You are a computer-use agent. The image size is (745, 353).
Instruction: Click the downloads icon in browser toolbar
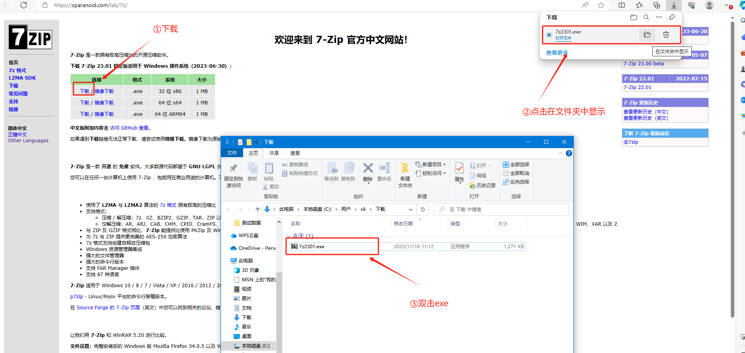(x=674, y=5)
